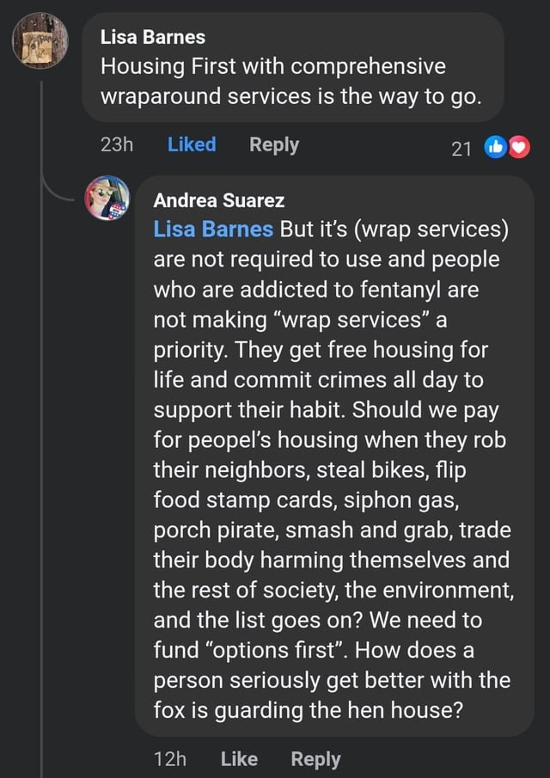Click "Like" on Andrea Suarez's reply
The height and width of the screenshot is (778, 550).
point(239,759)
